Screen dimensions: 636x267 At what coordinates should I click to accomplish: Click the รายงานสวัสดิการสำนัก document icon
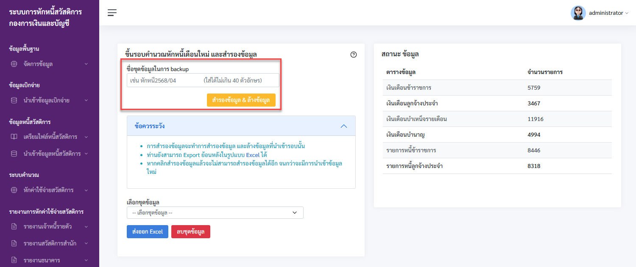click(14, 243)
